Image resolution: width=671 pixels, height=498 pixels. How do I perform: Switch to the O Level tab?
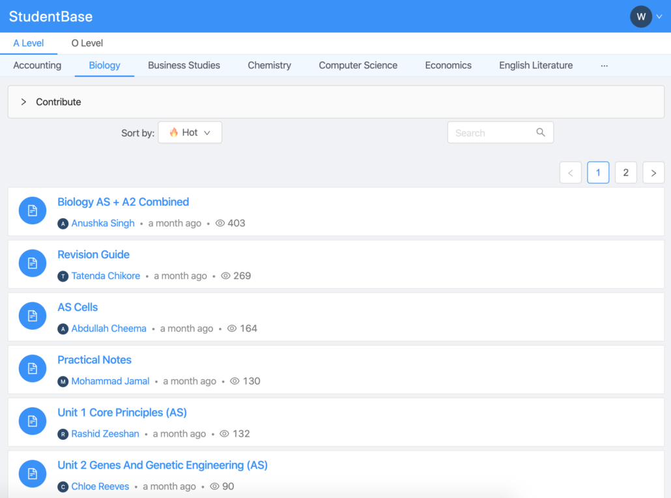(87, 43)
